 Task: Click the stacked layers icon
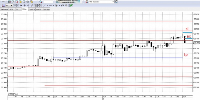coord(66,5)
